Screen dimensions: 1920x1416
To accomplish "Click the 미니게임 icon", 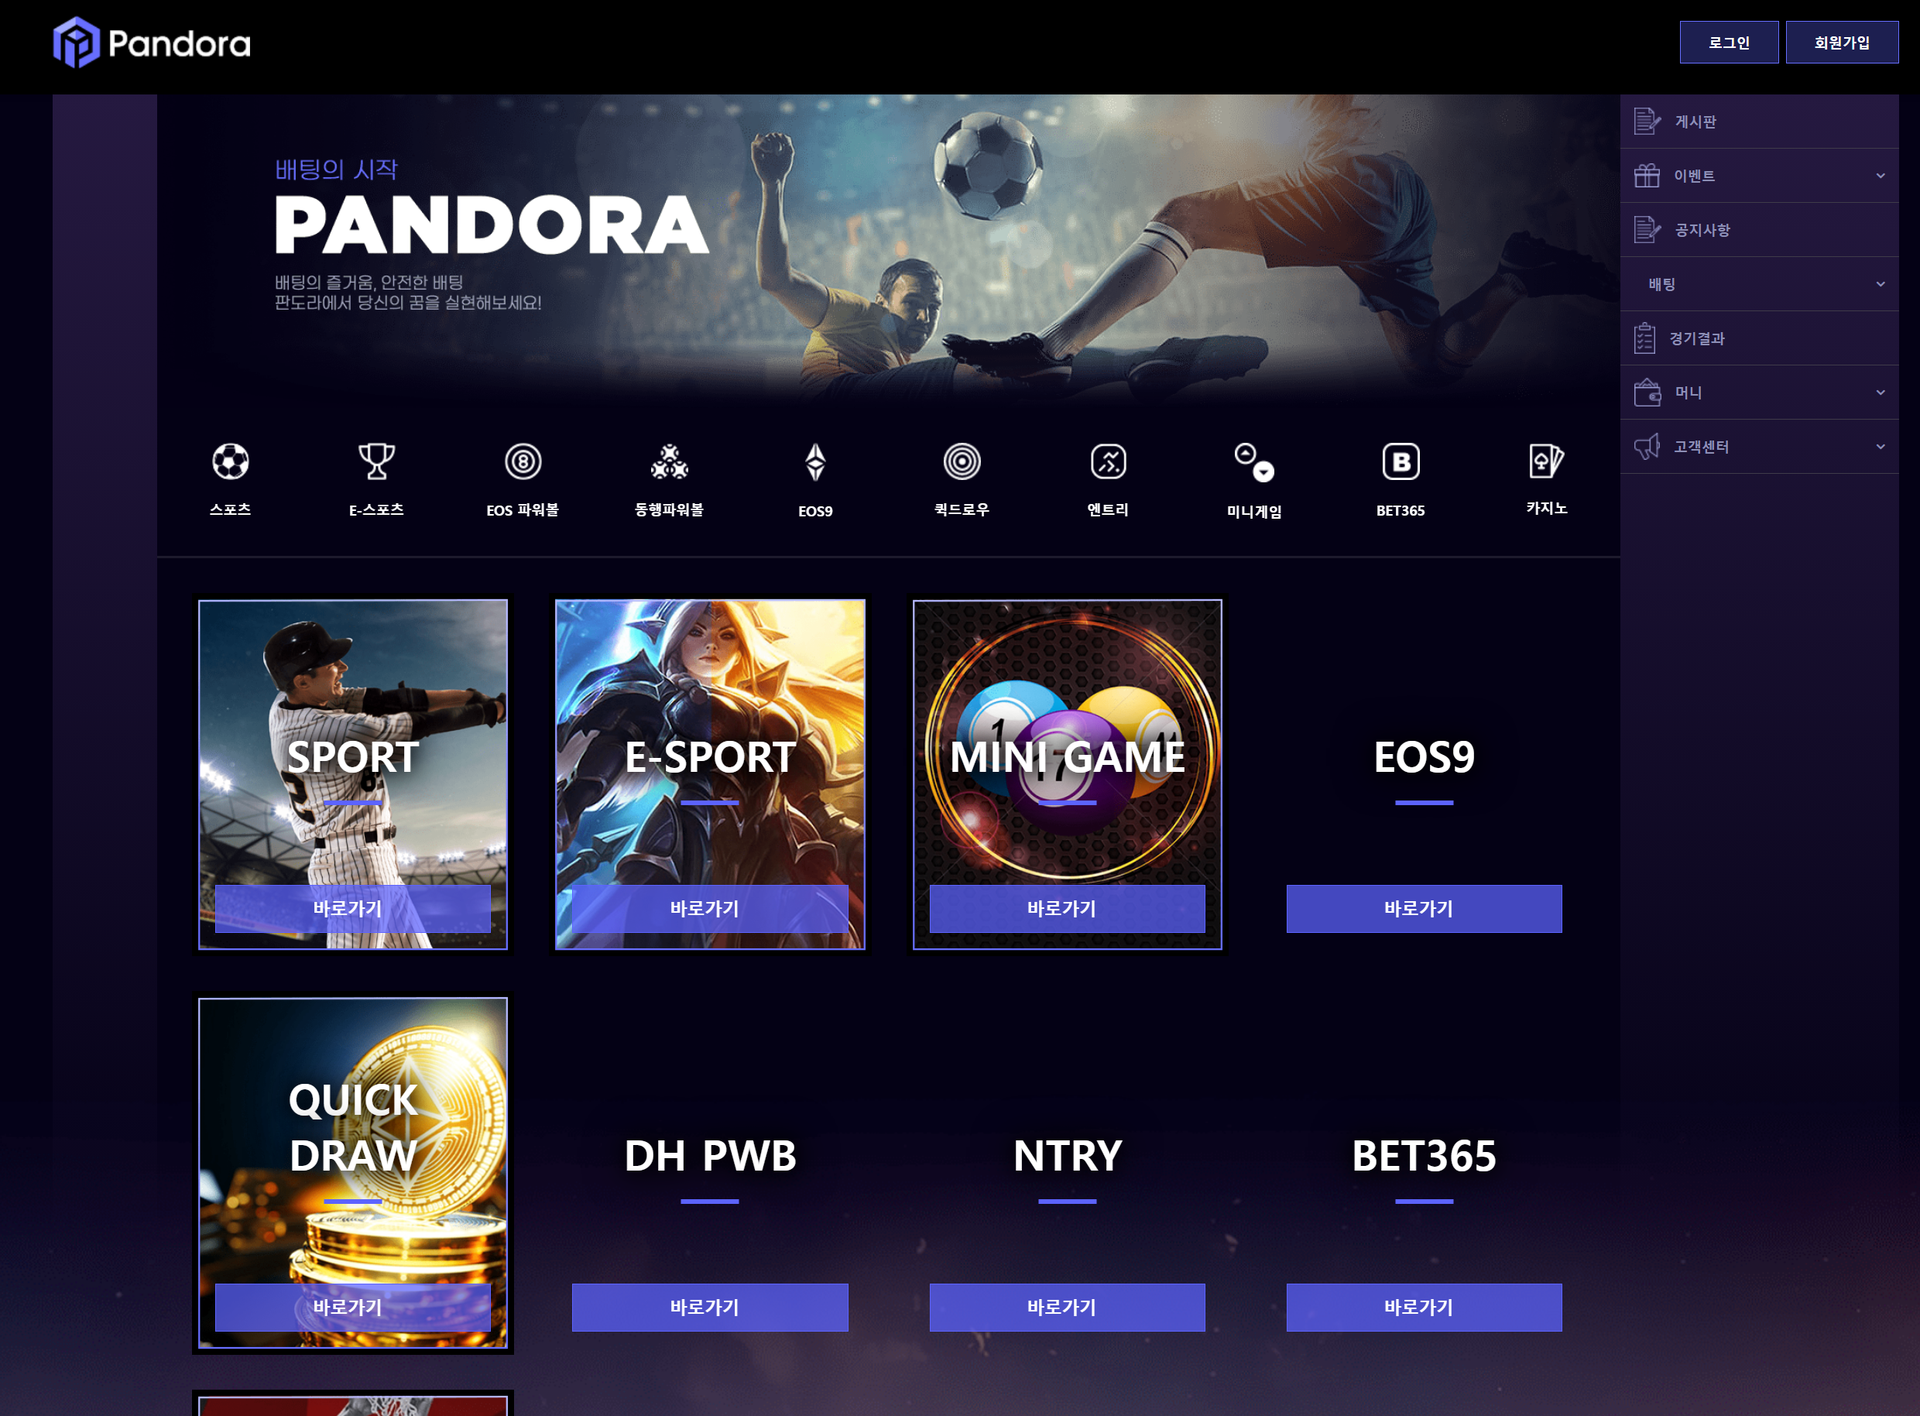I will point(1254,462).
